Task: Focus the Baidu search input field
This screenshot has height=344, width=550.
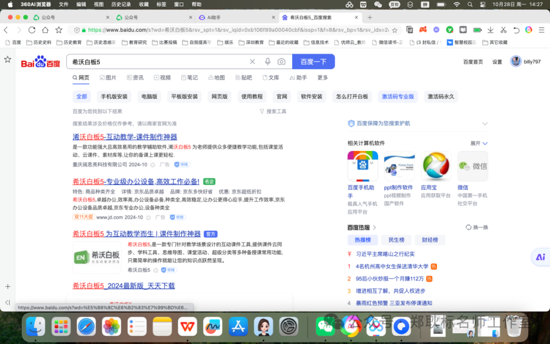Action: click(x=158, y=62)
